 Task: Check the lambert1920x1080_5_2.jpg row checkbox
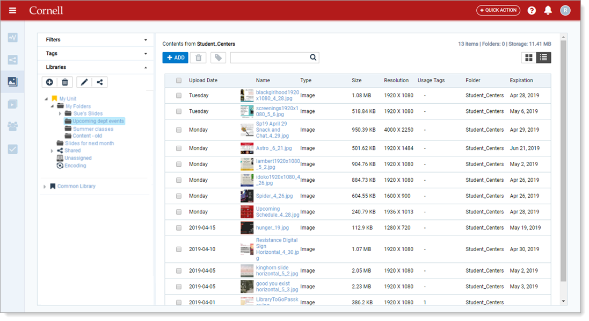(x=179, y=164)
